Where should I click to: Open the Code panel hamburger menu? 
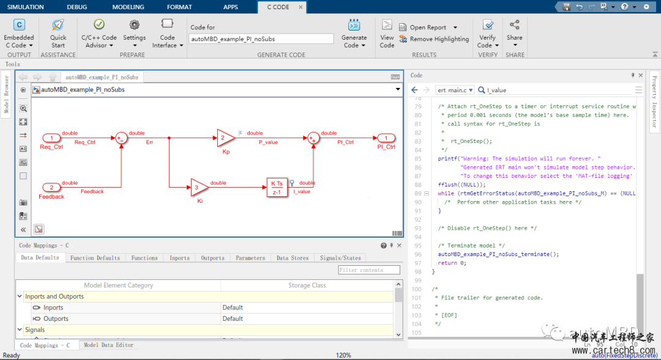[x=638, y=90]
